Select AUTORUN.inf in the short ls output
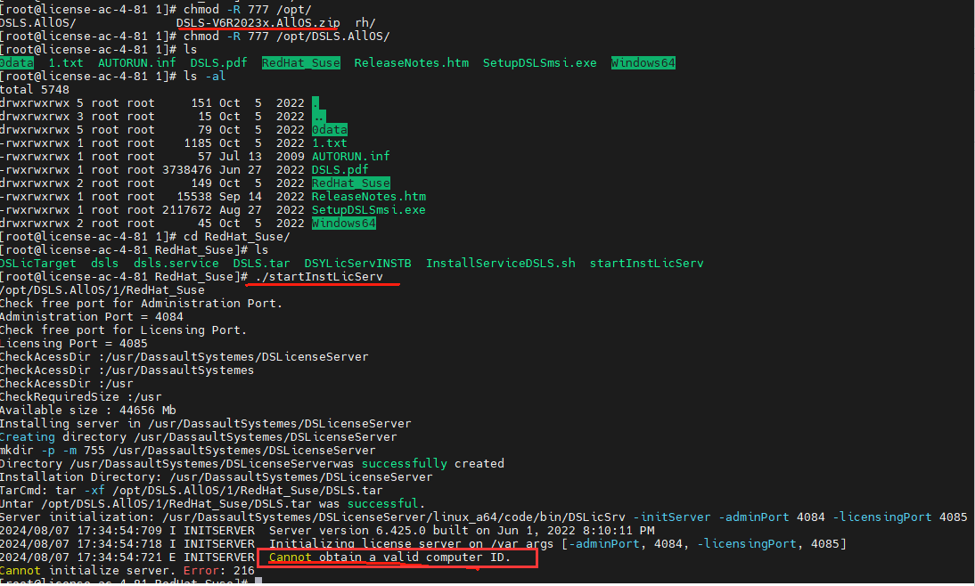 click(x=136, y=62)
